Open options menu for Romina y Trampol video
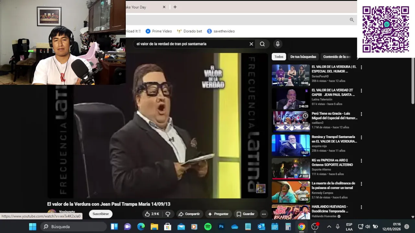 pyautogui.click(x=361, y=137)
